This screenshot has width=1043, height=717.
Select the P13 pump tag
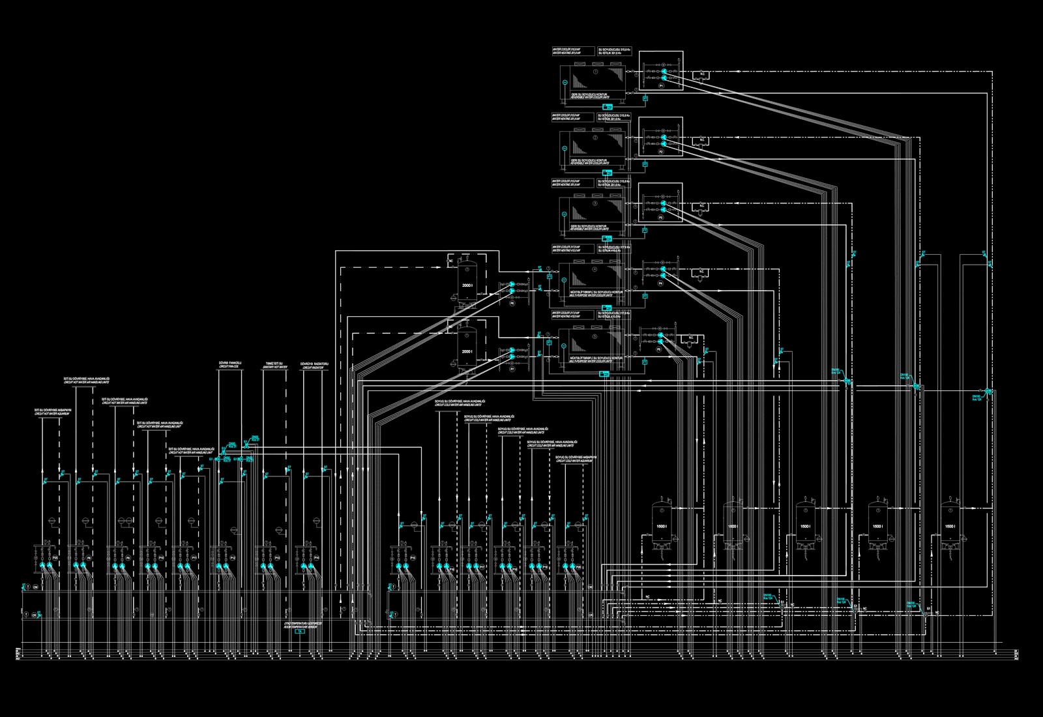[x=277, y=558]
